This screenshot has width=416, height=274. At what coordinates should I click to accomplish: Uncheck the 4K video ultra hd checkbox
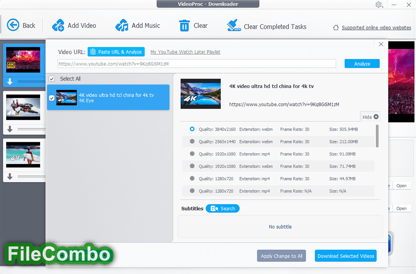[52, 98]
